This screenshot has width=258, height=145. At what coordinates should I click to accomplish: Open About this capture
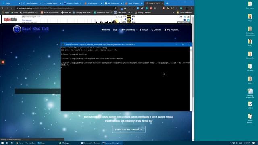(x=184, y=23)
